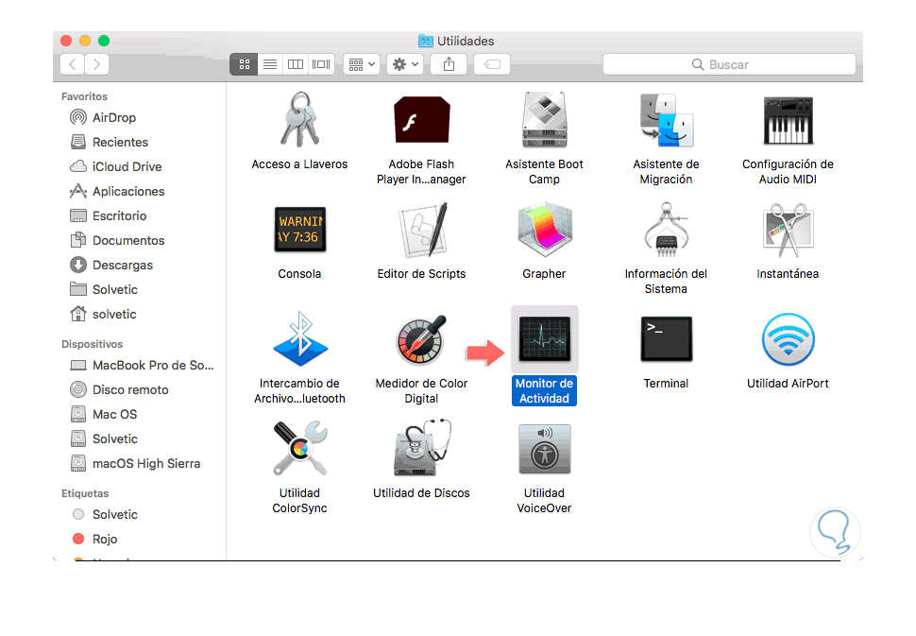Click the Dispositivos section header
This screenshot has height=636, width=916.
pyautogui.click(x=93, y=344)
